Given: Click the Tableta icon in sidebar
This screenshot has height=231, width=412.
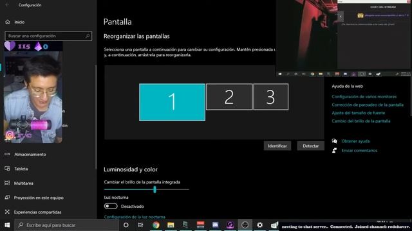Looking at the screenshot, I should point(7,169).
